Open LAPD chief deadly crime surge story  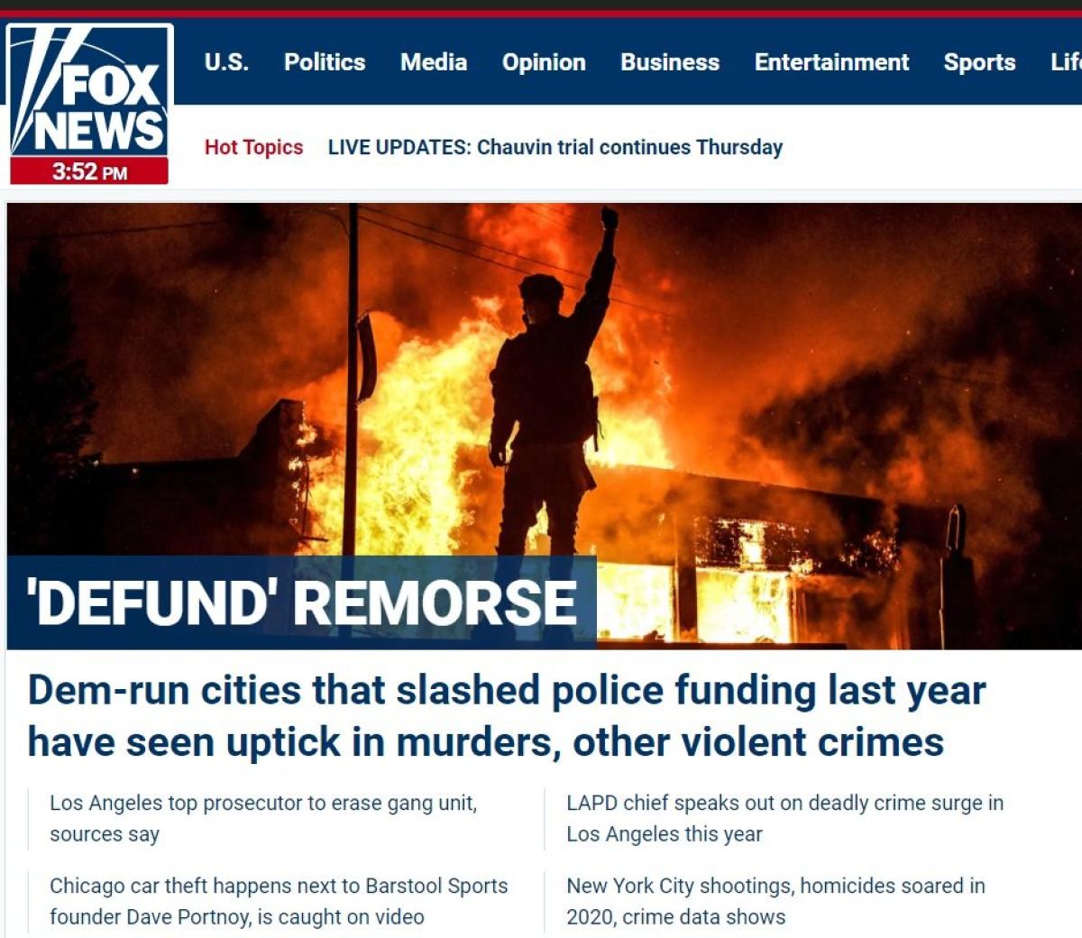point(784,818)
